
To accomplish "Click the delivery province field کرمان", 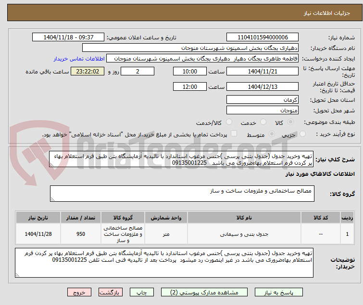I will (x=263, y=99).
